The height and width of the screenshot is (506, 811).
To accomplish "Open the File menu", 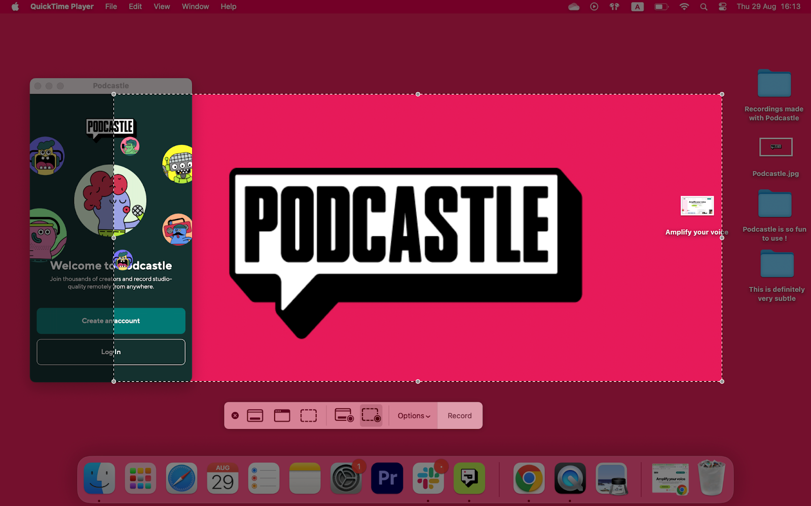I will pos(111,7).
